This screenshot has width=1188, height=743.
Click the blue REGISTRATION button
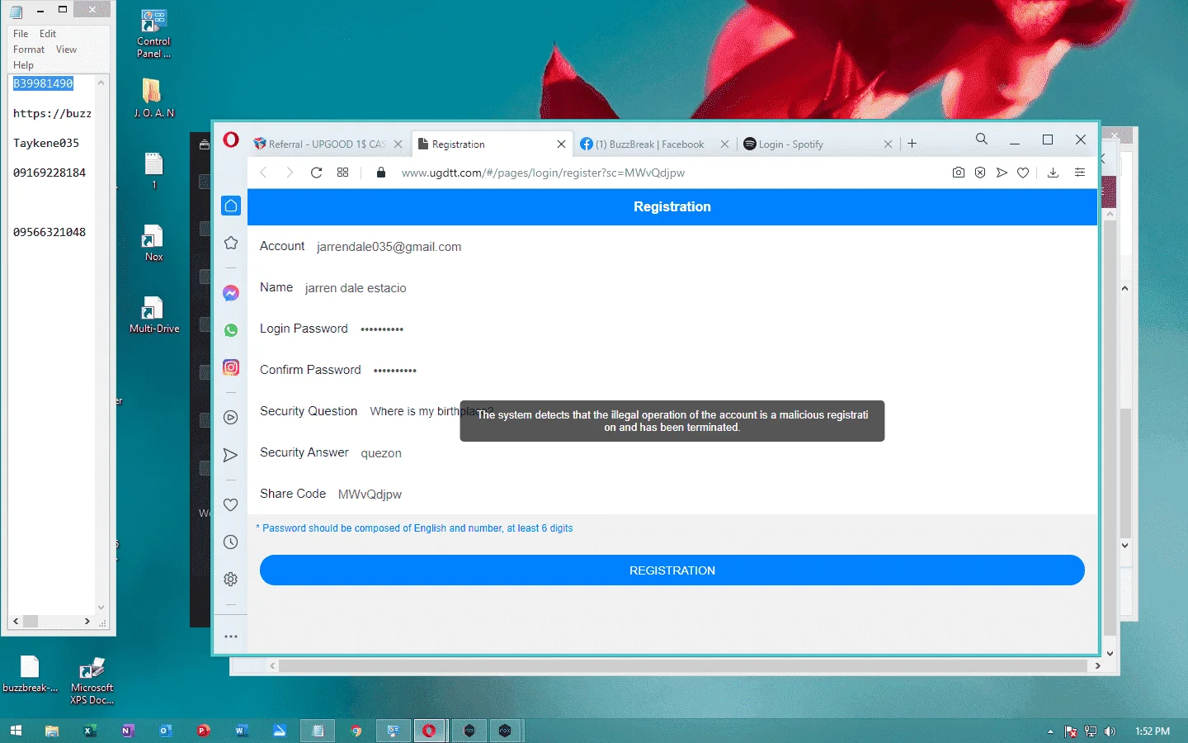672,570
